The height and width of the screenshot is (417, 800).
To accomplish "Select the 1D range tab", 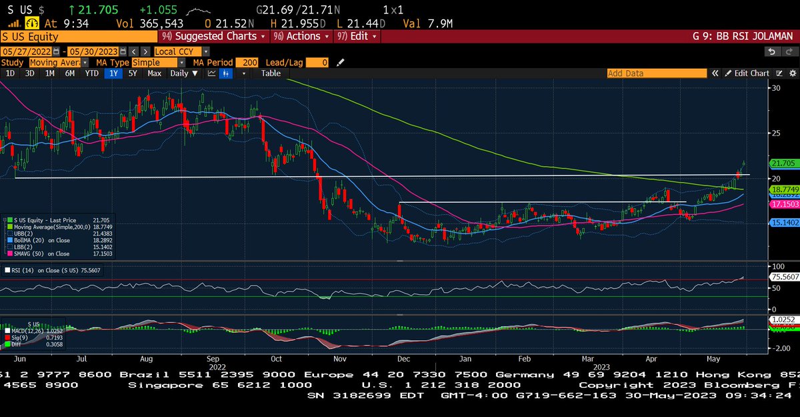I will point(11,73).
